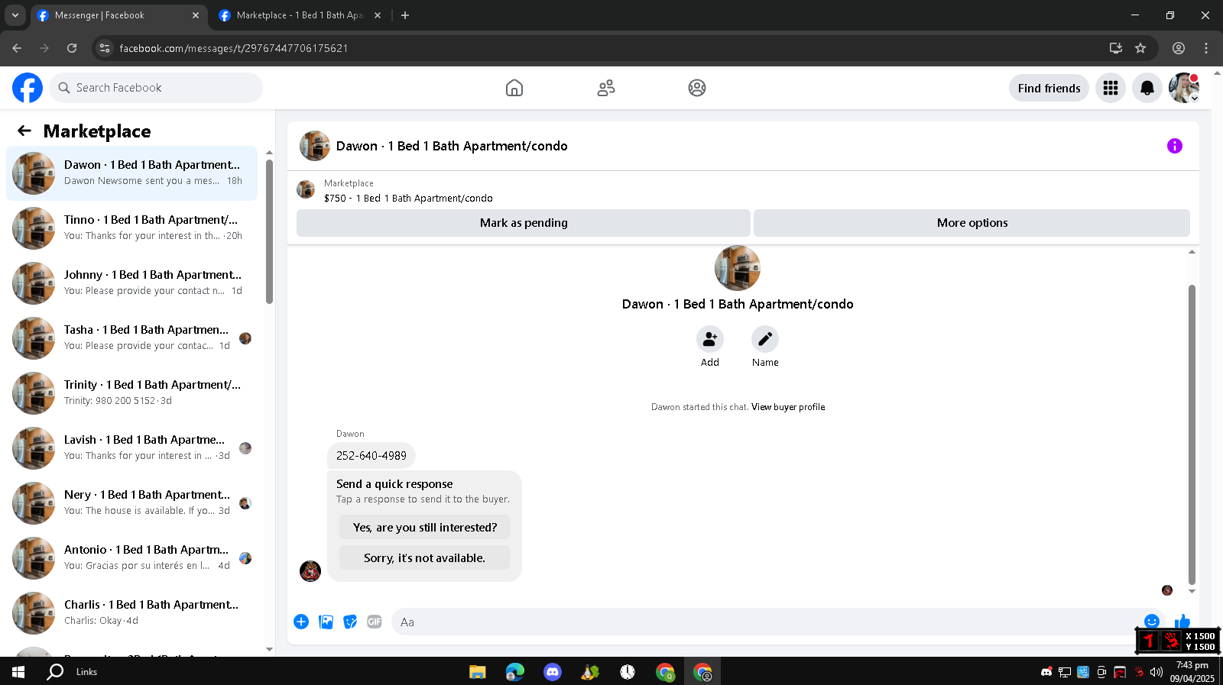View site information icon in address bar
This screenshot has width=1223, height=685.
click(x=105, y=48)
